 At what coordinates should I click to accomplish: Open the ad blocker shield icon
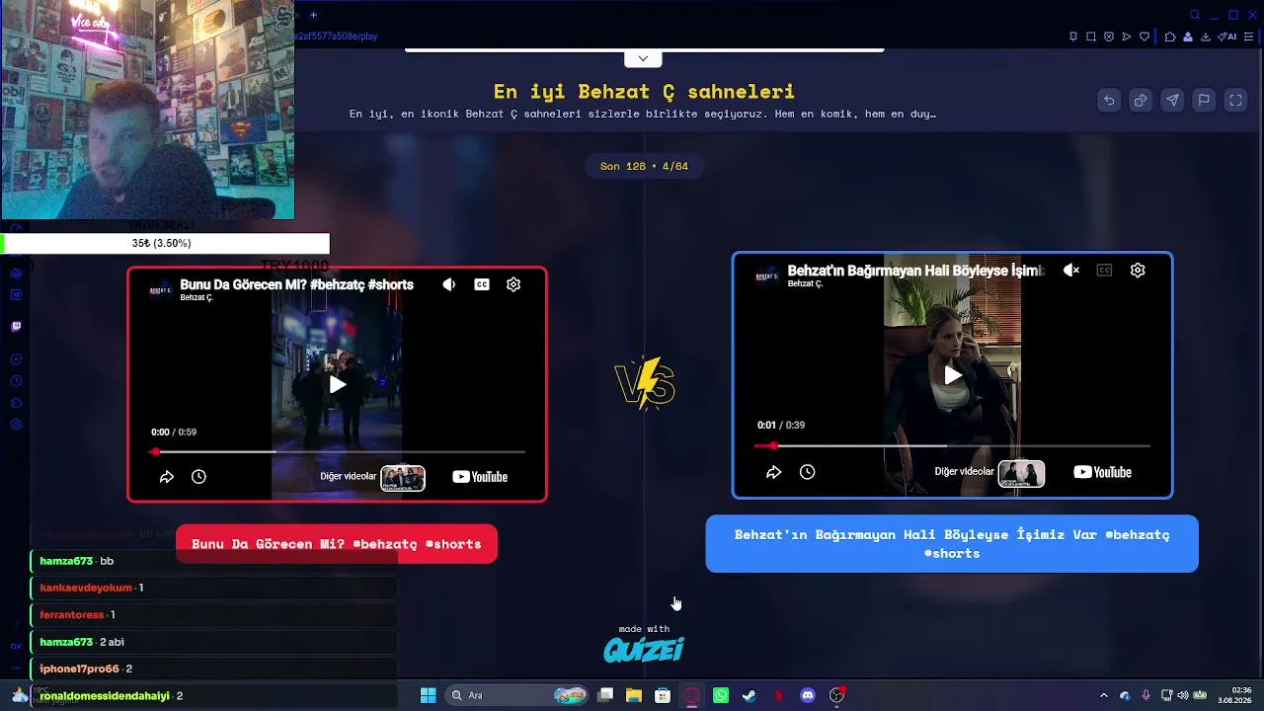coord(1109,37)
